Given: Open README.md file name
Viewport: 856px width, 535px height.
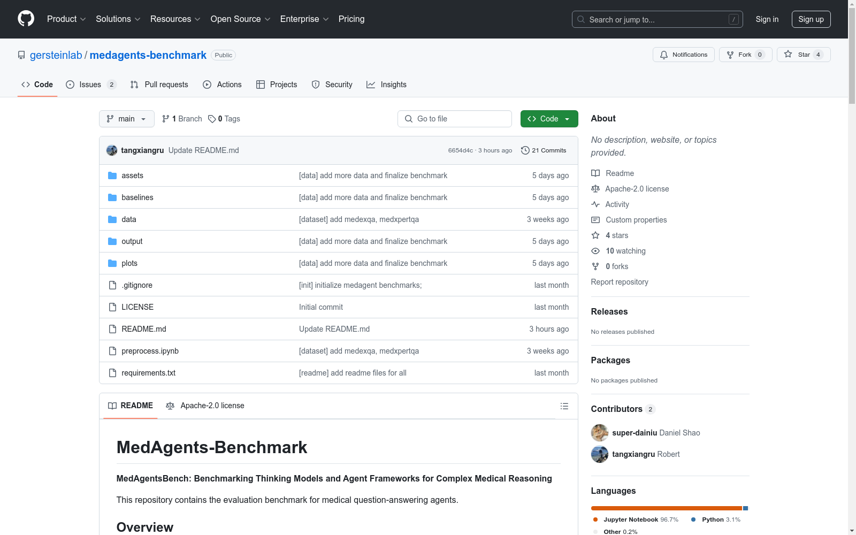Looking at the screenshot, I should (144, 329).
